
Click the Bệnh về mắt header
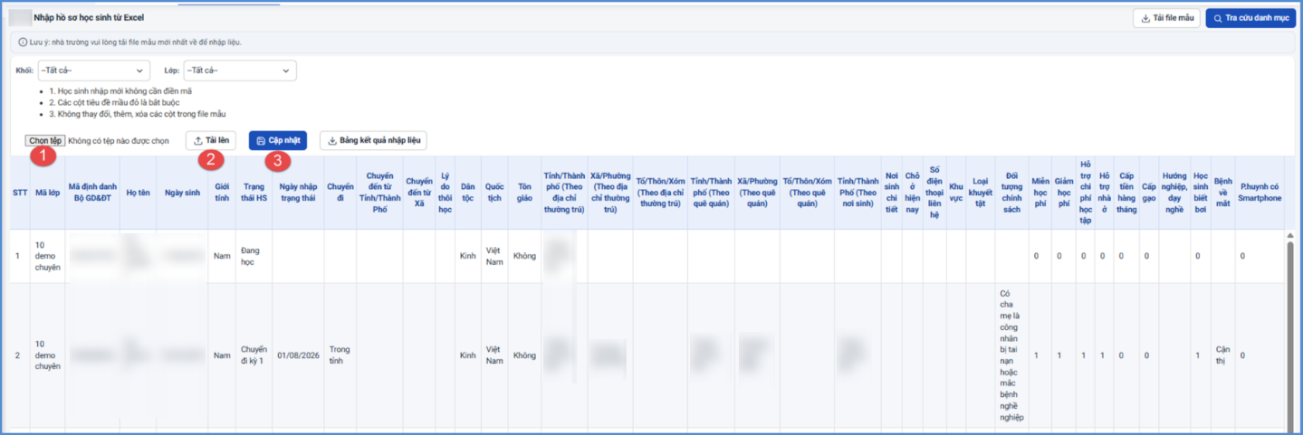(1223, 193)
